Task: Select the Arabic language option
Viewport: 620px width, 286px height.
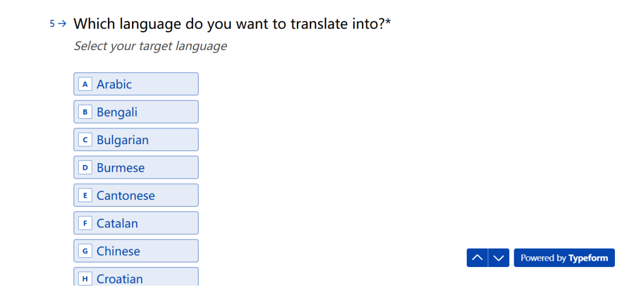Action: tap(136, 84)
